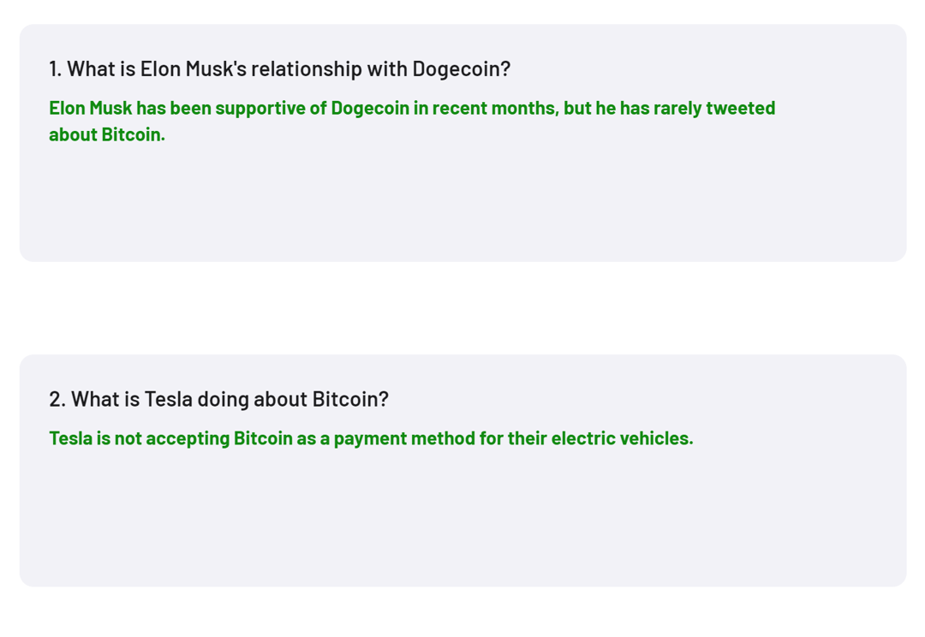This screenshot has width=925, height=637.
Task: Click the phrase "electric vehicles." in the second answer
Action: point(623,438)
